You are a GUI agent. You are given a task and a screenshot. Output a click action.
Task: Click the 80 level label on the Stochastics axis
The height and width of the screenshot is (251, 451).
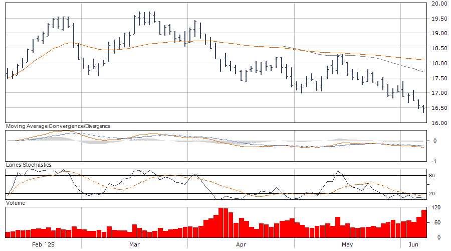tap(437, 176)
